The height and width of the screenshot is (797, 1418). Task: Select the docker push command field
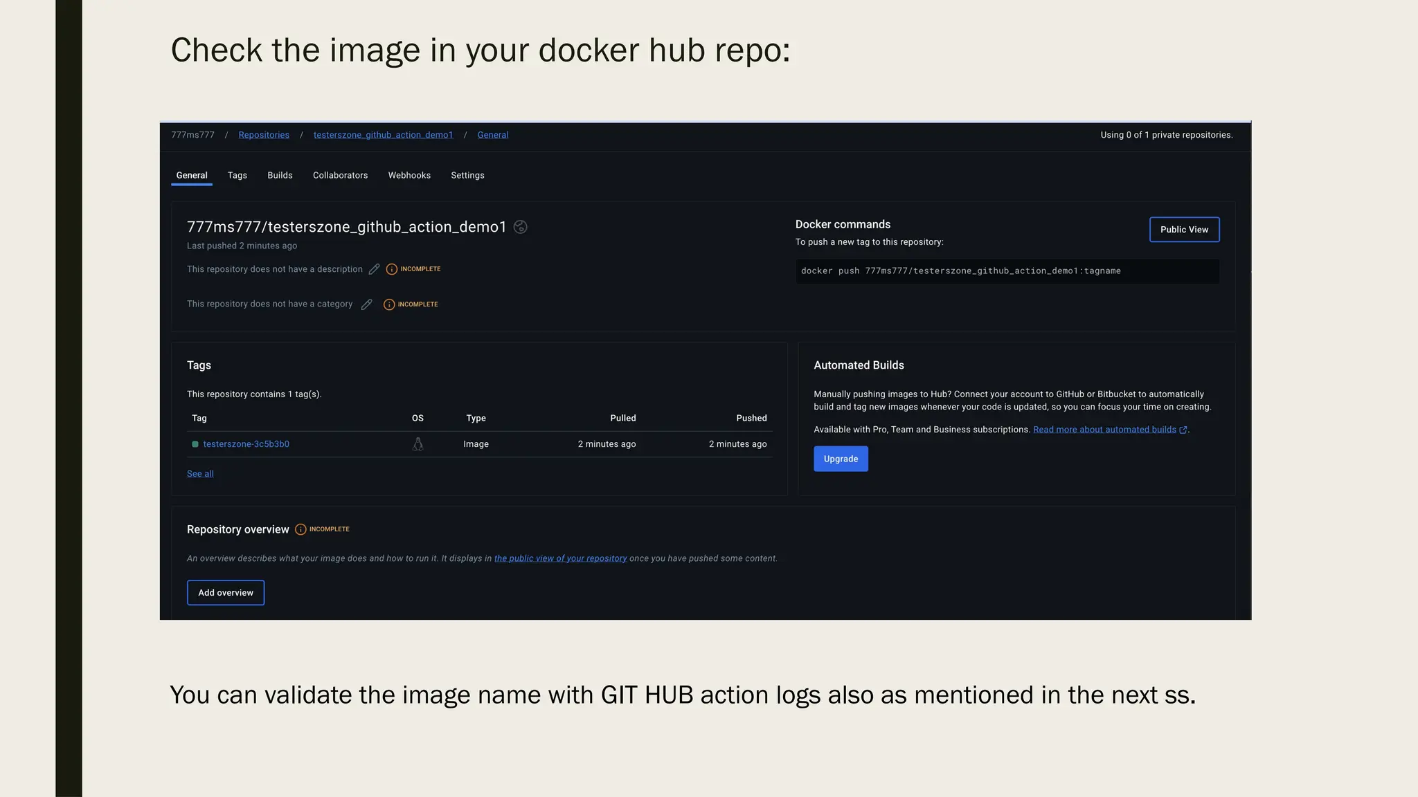pyautogui.click(x=1007, y=271)
